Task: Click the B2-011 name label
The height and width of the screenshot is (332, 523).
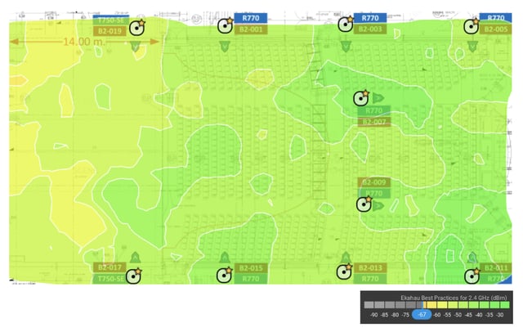Action: pos(496,268)
